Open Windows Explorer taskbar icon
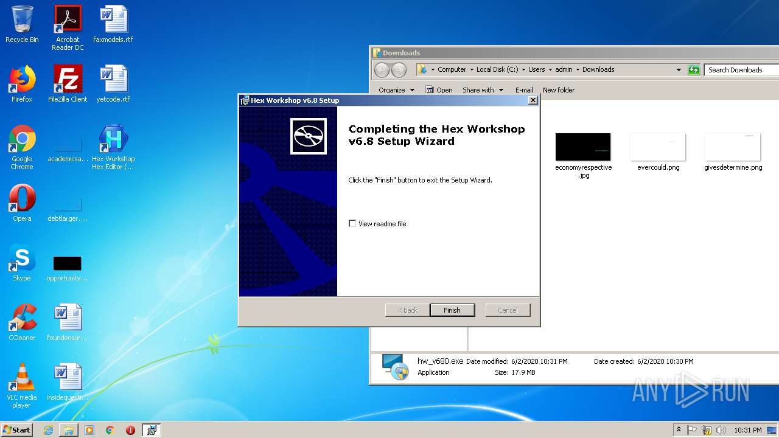The image size is (779, 438). click(69, 430)
